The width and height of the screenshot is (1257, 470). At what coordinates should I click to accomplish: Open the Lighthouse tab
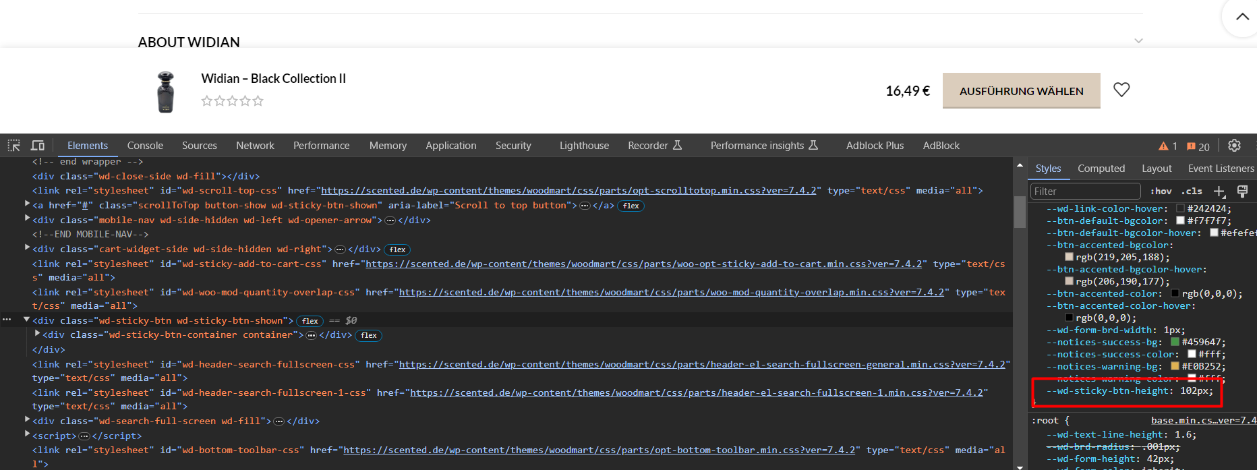[x=584, y=146]
